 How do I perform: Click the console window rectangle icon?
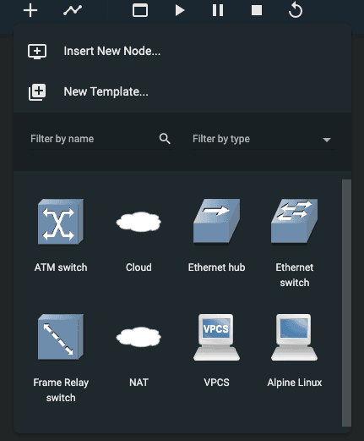point(140,10)
